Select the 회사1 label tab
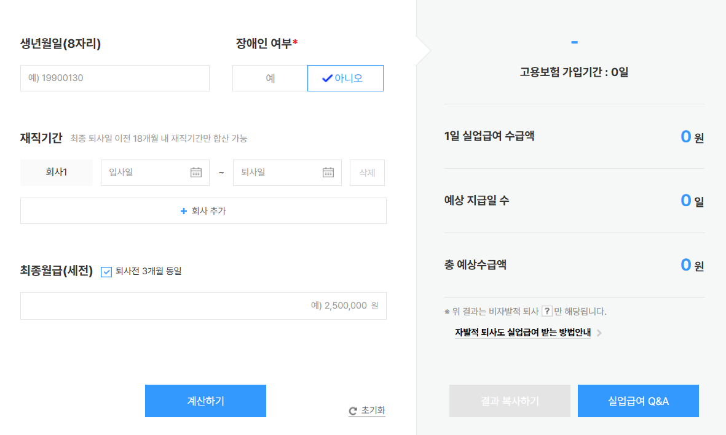Image resolution: width=726 pixels, height=435 pixels. pyautogui.click(x=56, y=172)
